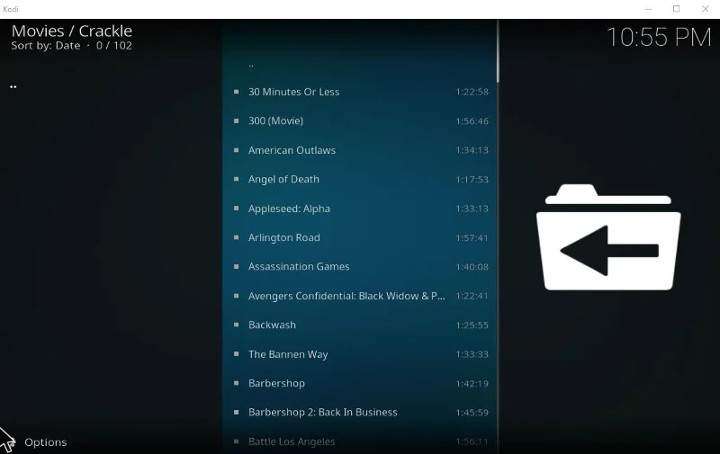720x454 pixels.
Task: Open Battle Los Angeles at list bottom
Action: (359, 441)
